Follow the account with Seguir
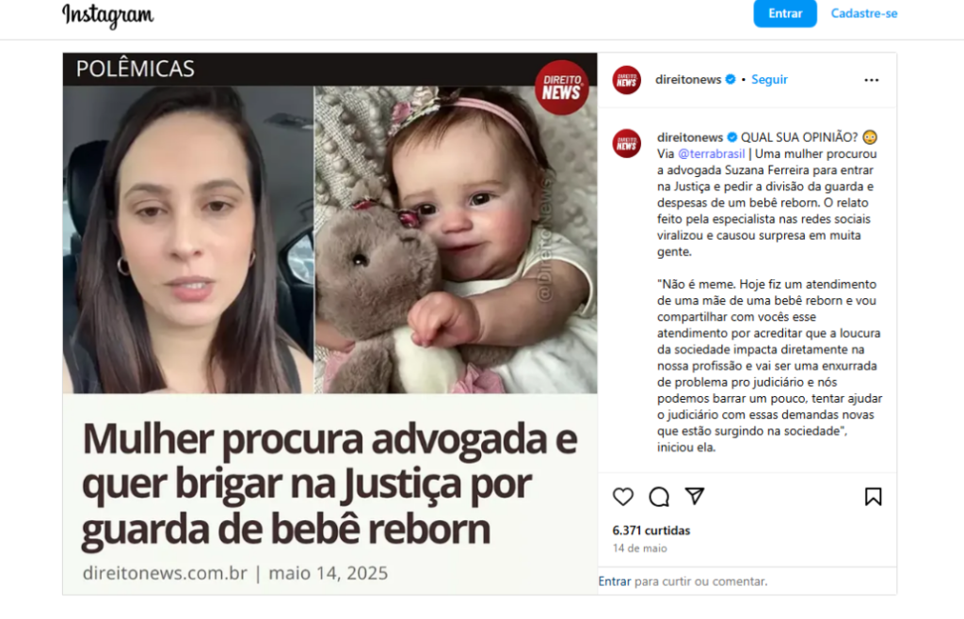 point(769,79)
